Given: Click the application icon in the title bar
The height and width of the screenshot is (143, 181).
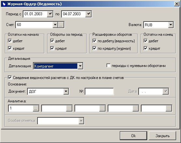Looking at the screenshot, I should click(4, 4).
